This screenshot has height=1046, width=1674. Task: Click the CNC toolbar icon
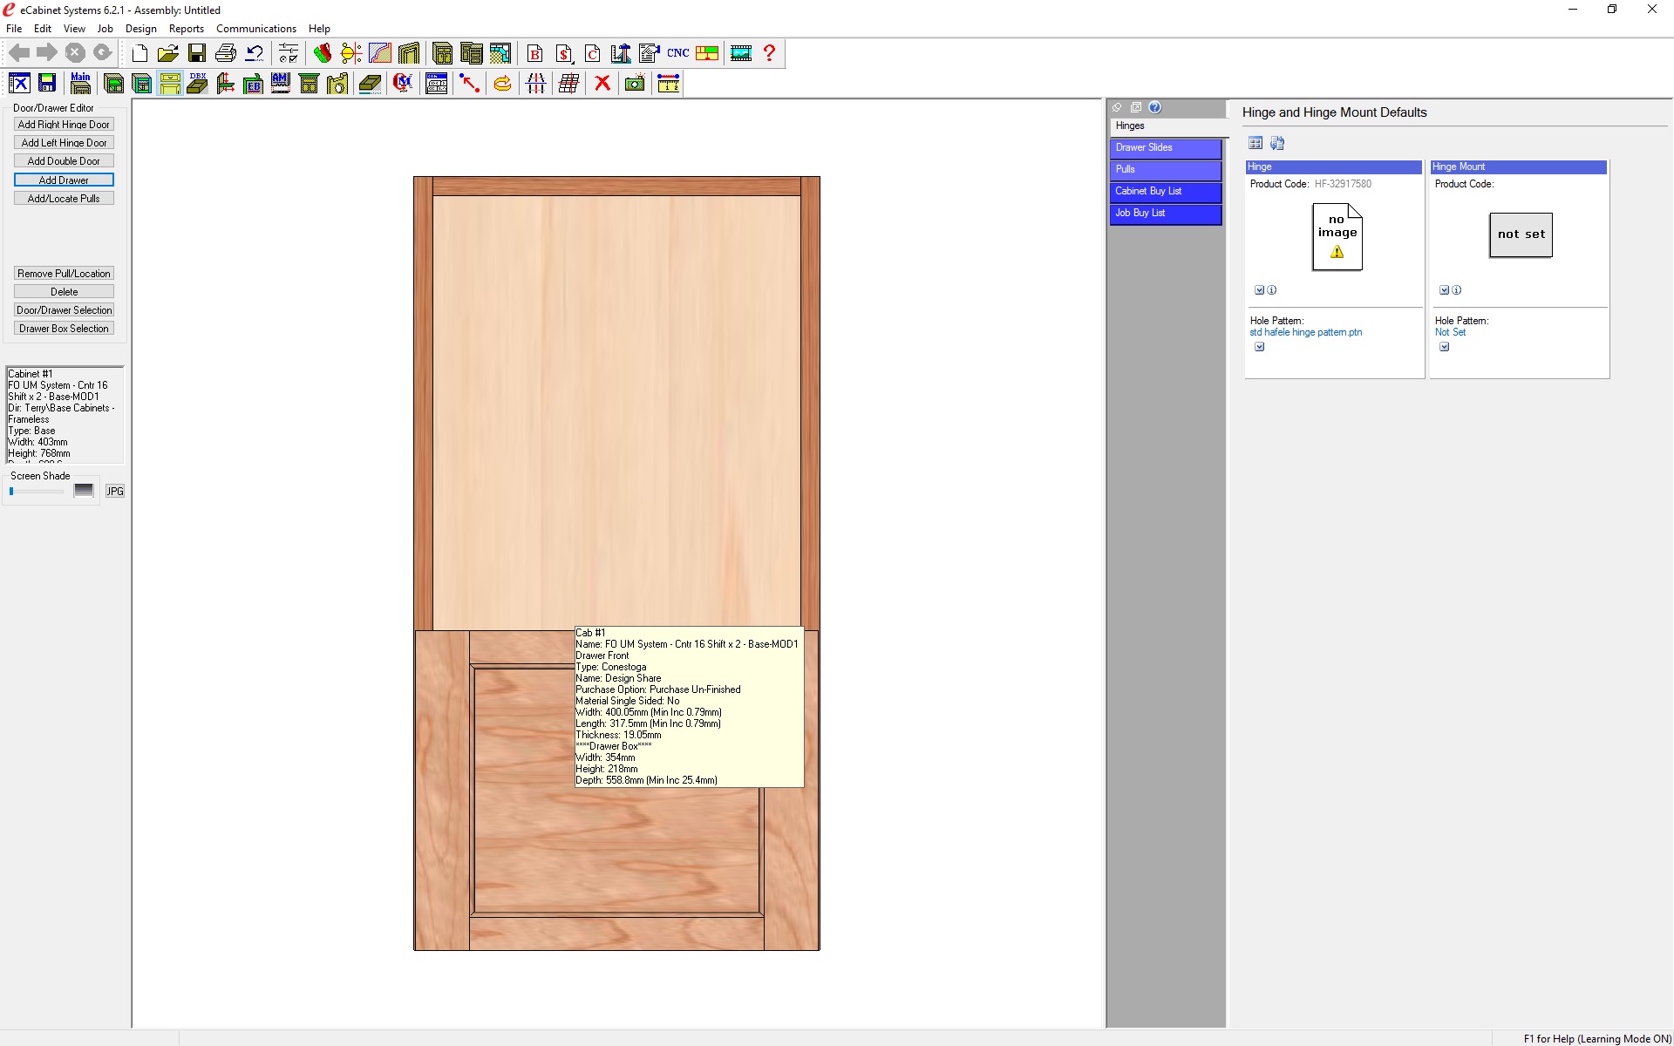[677, 53]
